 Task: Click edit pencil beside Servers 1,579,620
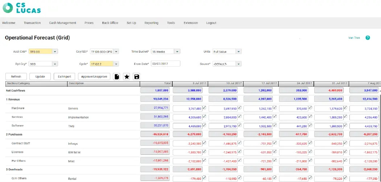coord(345,108)
